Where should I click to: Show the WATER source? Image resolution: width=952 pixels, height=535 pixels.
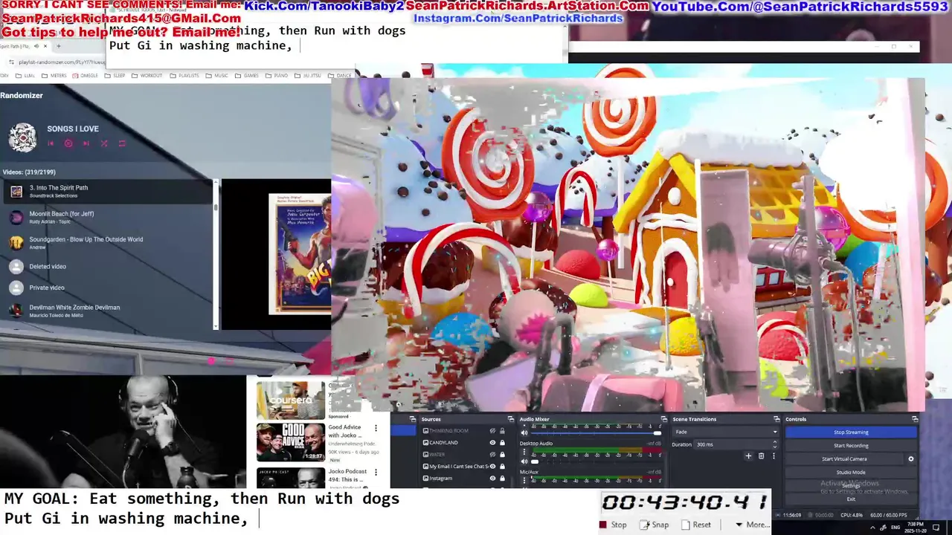(492, 454)
